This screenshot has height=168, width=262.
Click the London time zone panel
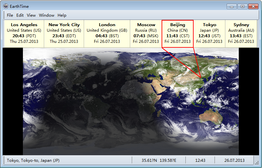coord(107,33)
